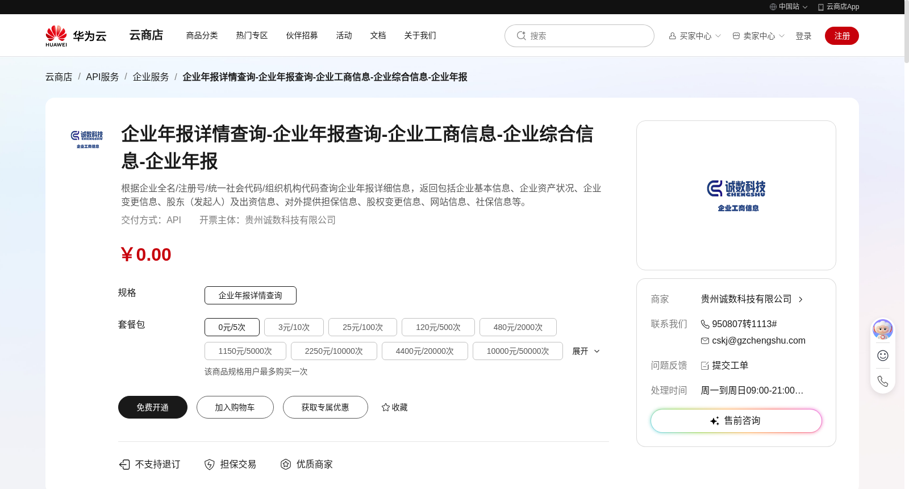Click the globe icon for 中国站
This screenshot has height=489, width=909.
773,7
